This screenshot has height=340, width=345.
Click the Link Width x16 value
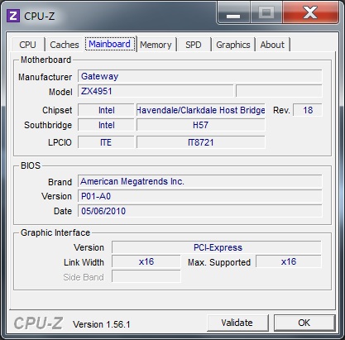pyautogui.click(x=146, y=261)
